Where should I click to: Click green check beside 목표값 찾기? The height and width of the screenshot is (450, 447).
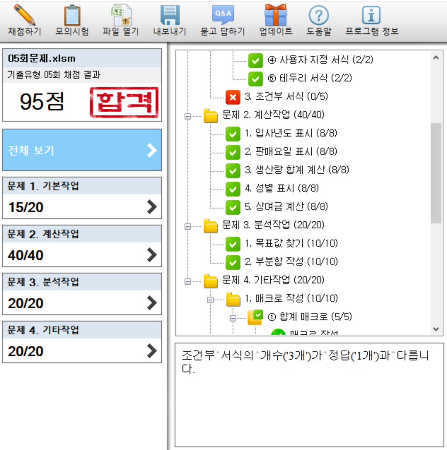point(233,244)
